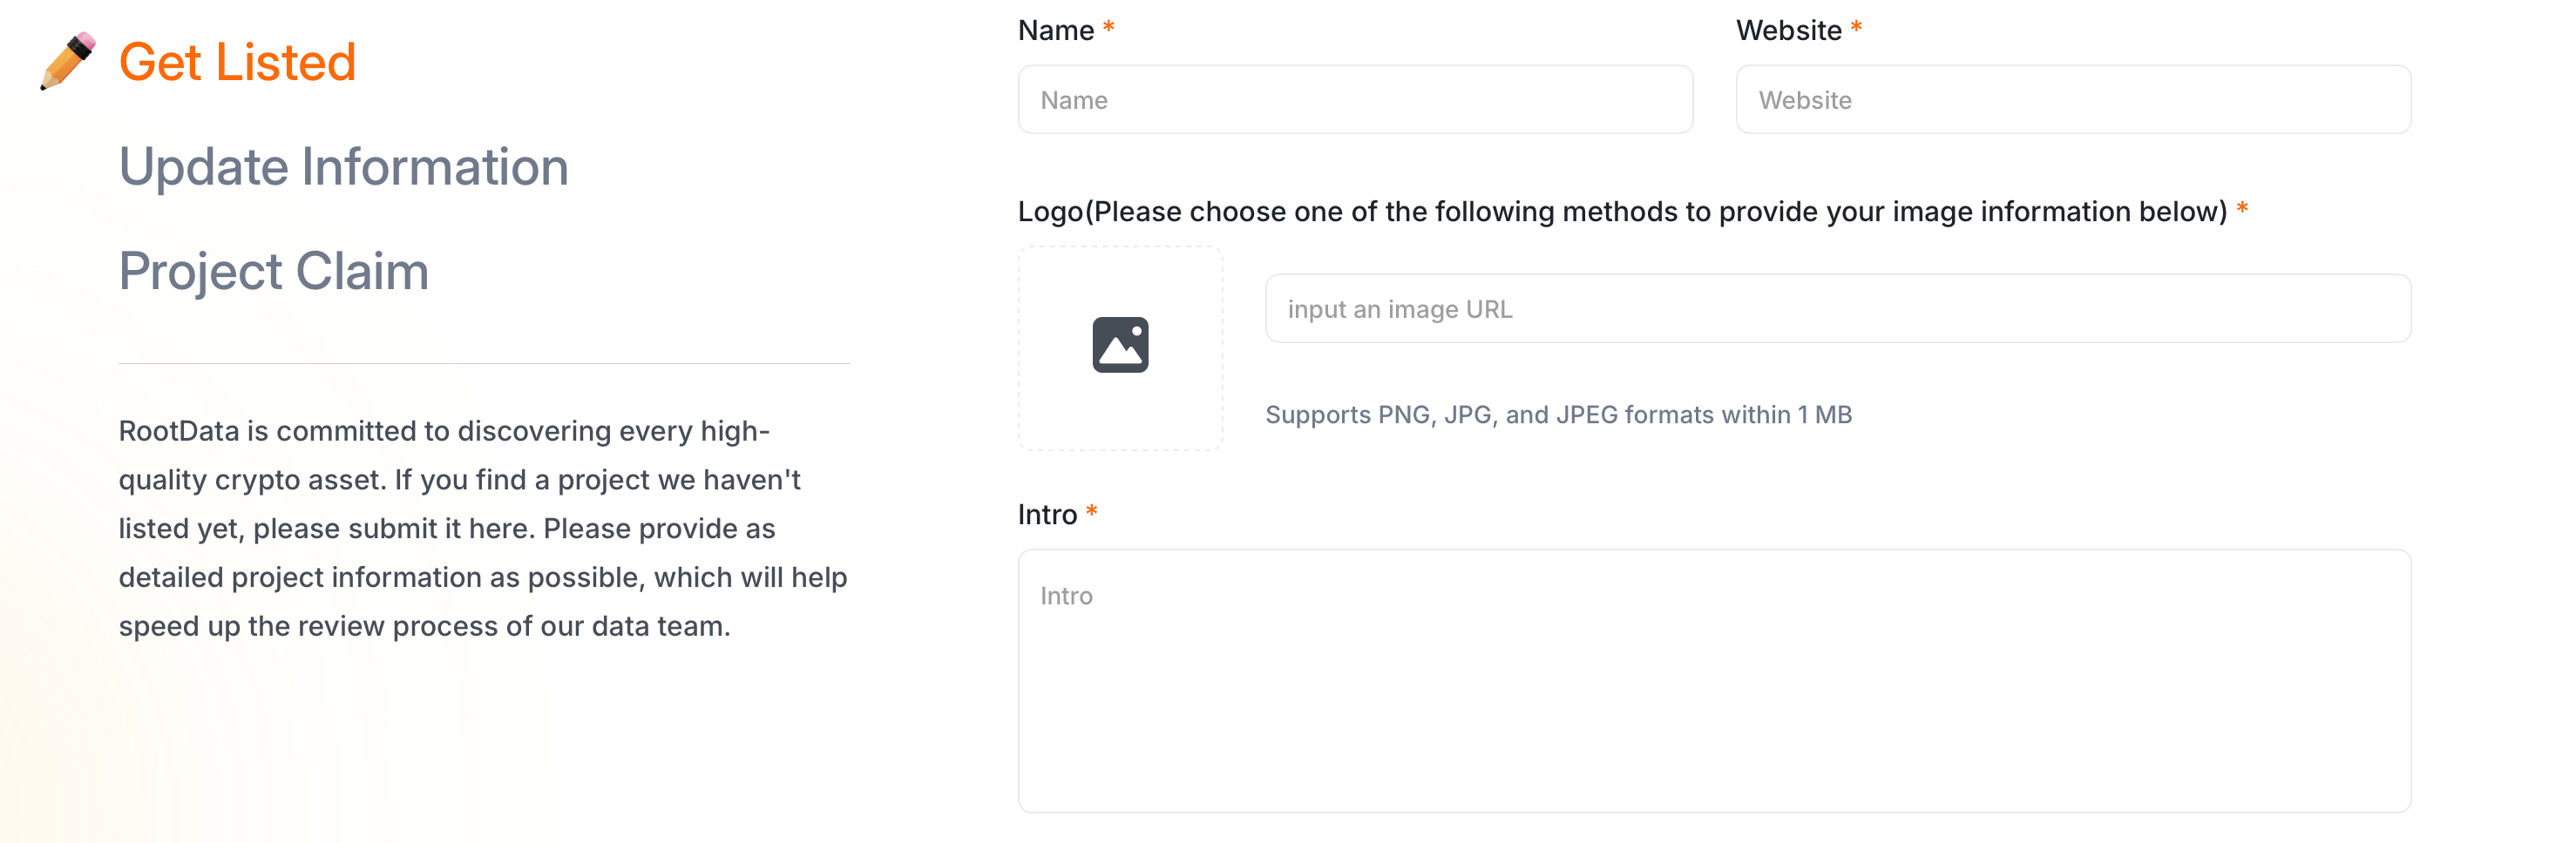Click inside the Intro text area
Viewport: 2576px width, 843px height.
(x=1713, y=679)
